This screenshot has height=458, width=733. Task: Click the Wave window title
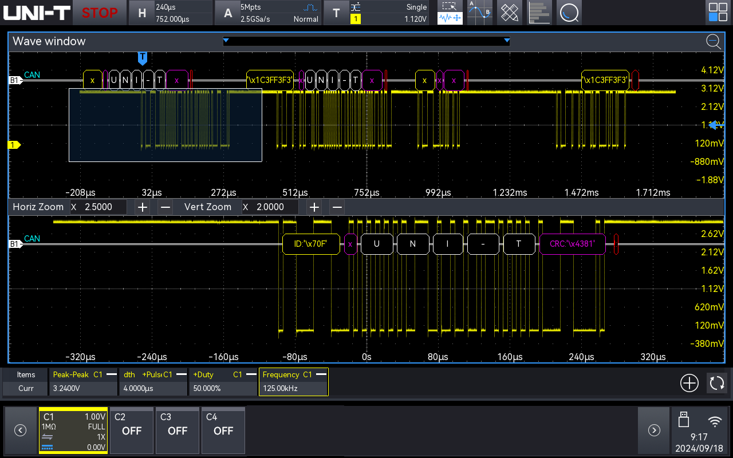point(49,41)
